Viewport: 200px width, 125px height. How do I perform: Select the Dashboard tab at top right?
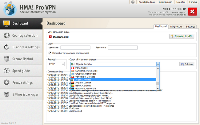coord(161,26)
